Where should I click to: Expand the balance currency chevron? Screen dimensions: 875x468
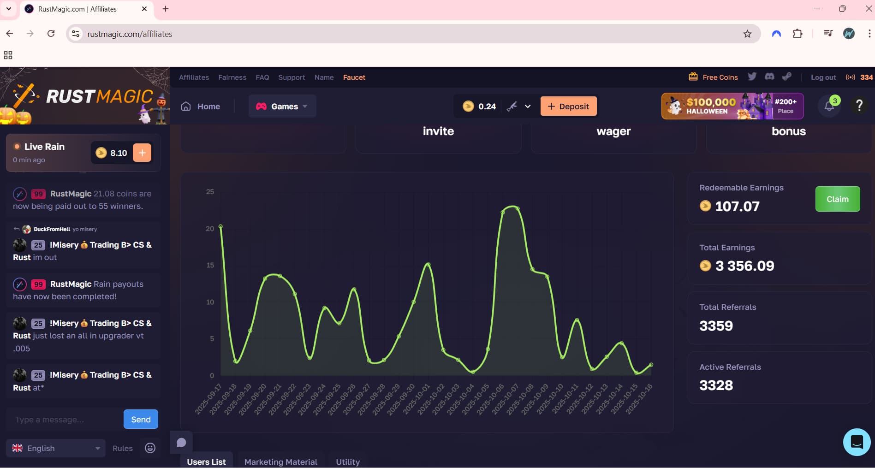(528, 107)
